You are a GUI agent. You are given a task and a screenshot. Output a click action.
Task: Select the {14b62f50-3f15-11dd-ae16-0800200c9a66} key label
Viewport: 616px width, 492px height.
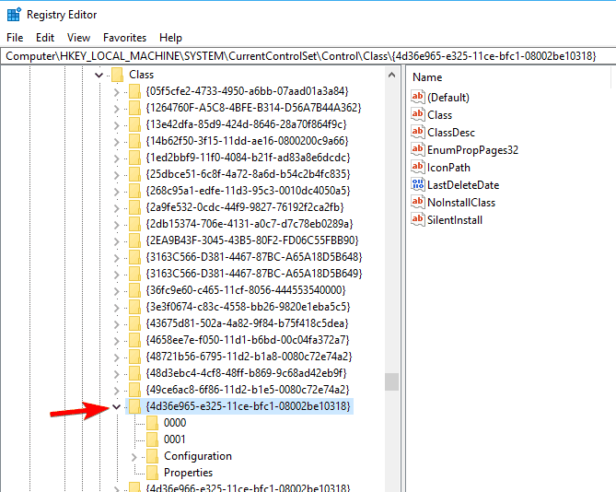pyautogui.click(x=247, y=141)
